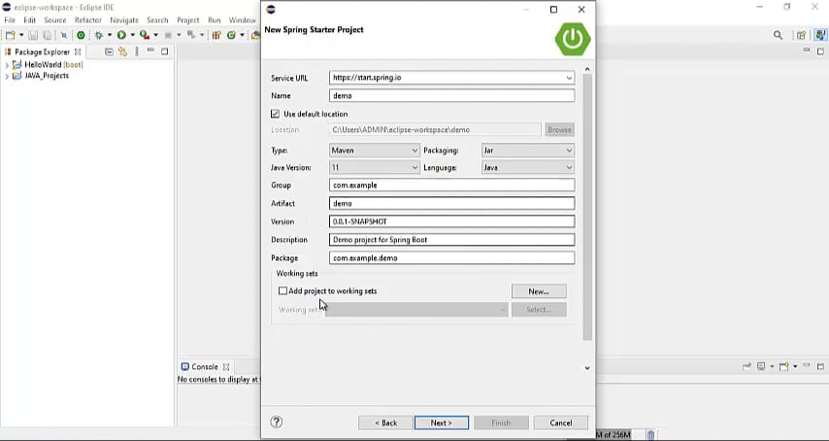Open the Edit menu

click(29, 20)
